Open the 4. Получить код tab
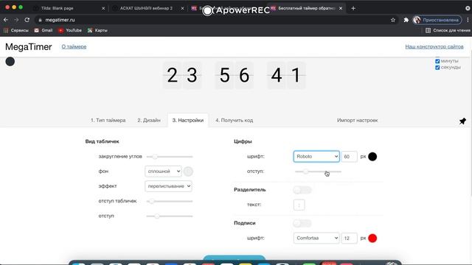This screenshot has width=472, height=265. click(235, 120)
